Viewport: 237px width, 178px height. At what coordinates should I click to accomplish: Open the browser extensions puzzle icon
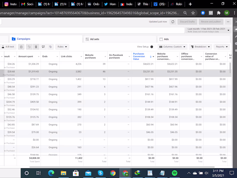tap(219, 13)
